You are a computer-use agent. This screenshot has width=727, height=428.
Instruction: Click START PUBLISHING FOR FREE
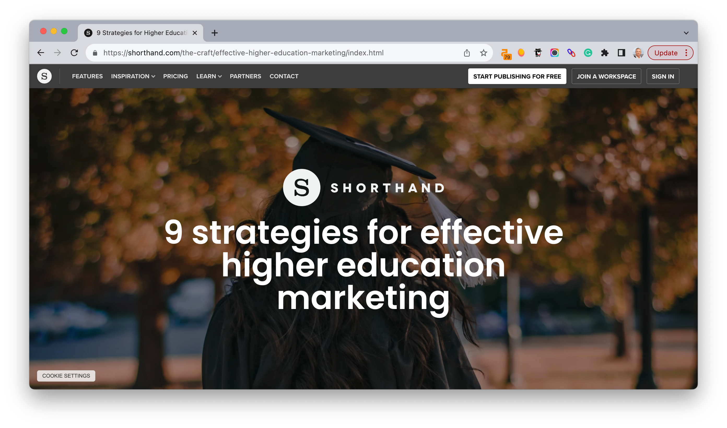[x=517, y=76]
